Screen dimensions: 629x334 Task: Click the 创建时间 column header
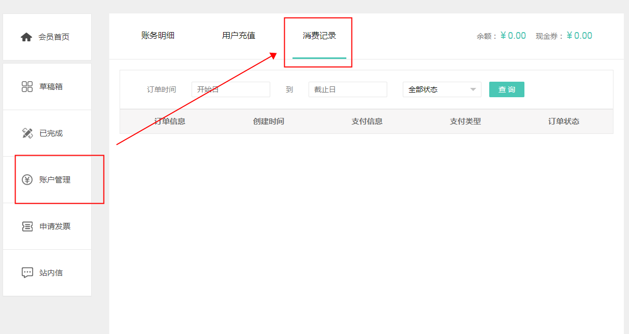tap(269, 122)
